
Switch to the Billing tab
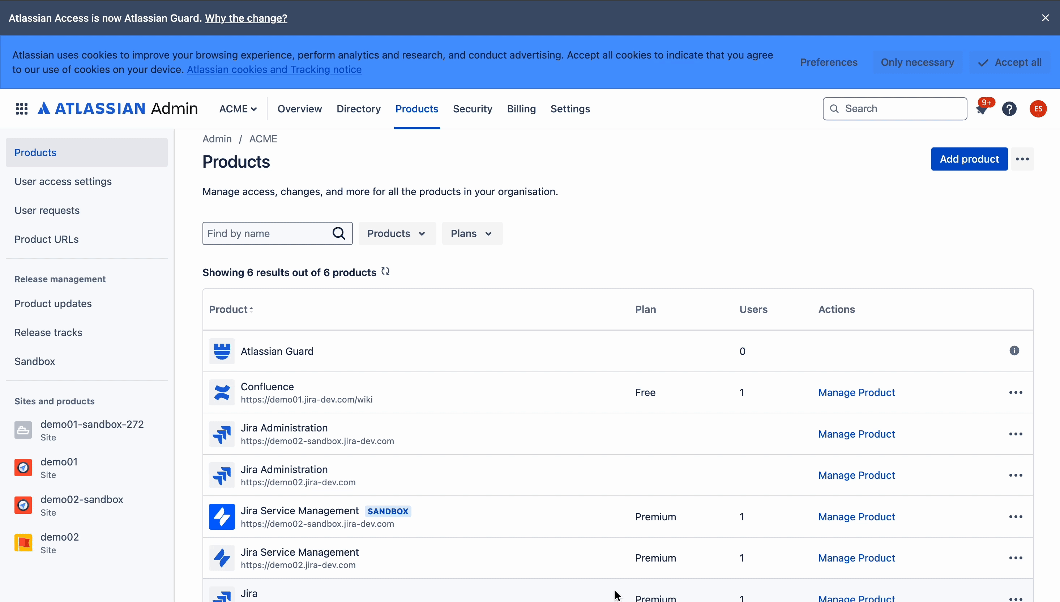(521, 109)
